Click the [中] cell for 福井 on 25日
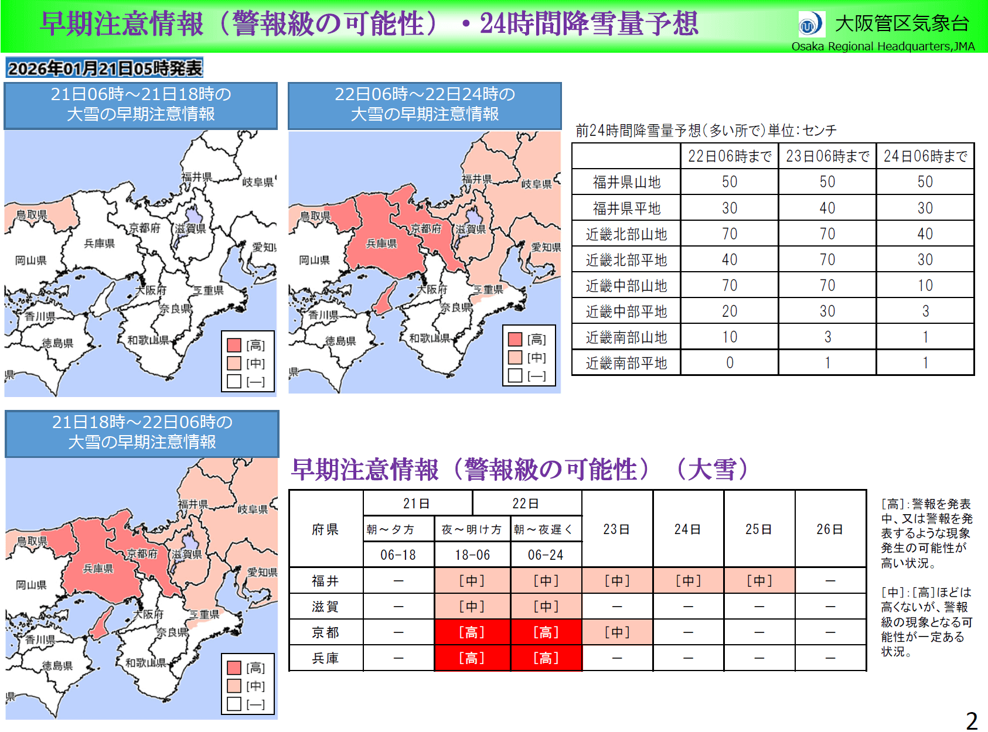The width and height of the screenshot is (988, 732). coord(759,581)
